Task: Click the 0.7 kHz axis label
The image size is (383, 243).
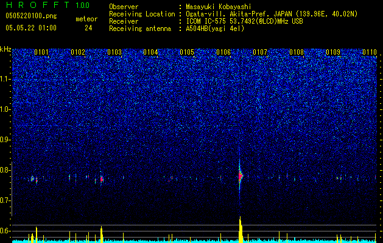Action: click(x=5, y=200)
